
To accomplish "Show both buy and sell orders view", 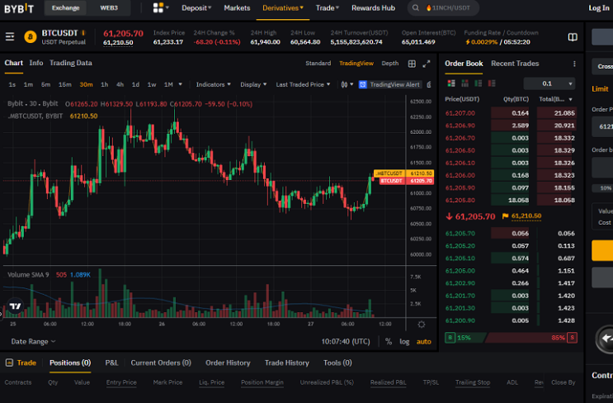I will pos(451,83).
